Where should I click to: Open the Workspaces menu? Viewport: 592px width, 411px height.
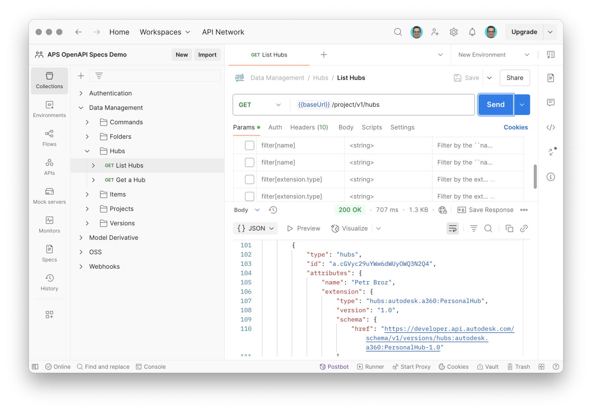(165, 32)
